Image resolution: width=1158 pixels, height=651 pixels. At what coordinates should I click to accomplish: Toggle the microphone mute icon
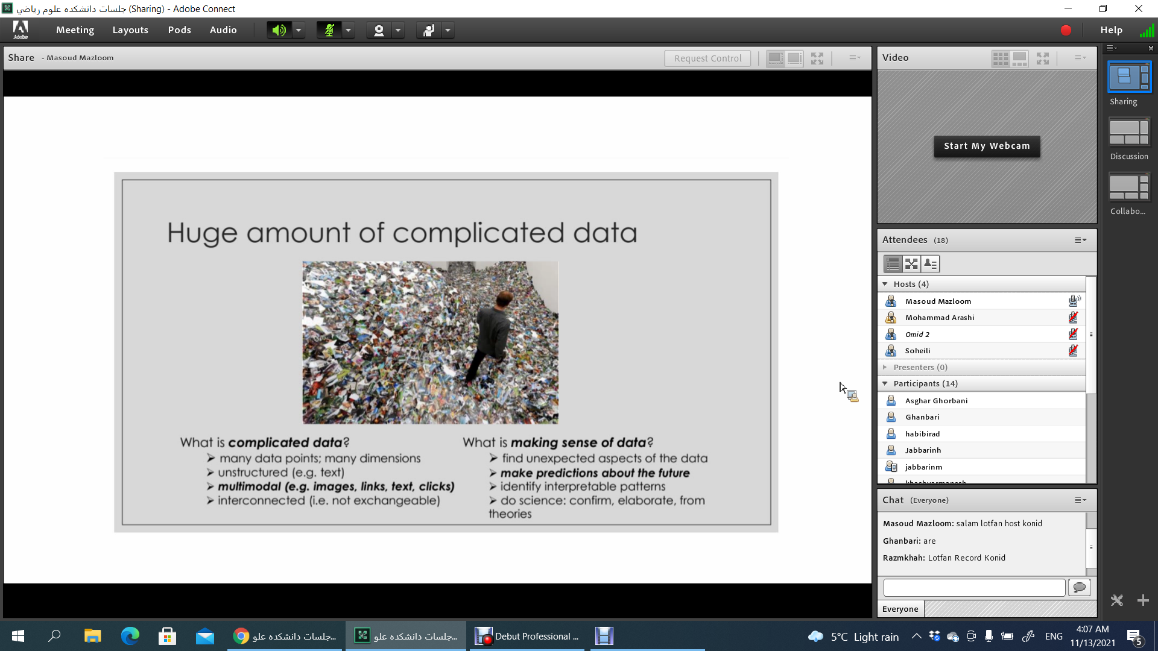coord(329,30)
